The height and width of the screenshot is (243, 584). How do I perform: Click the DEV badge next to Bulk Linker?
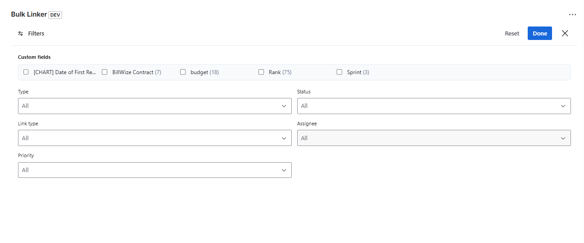(55, 15)
